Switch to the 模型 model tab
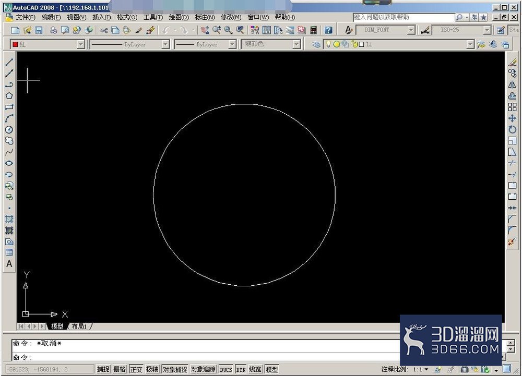The height and width of the screenshot is (376, 522). point(57,326)
